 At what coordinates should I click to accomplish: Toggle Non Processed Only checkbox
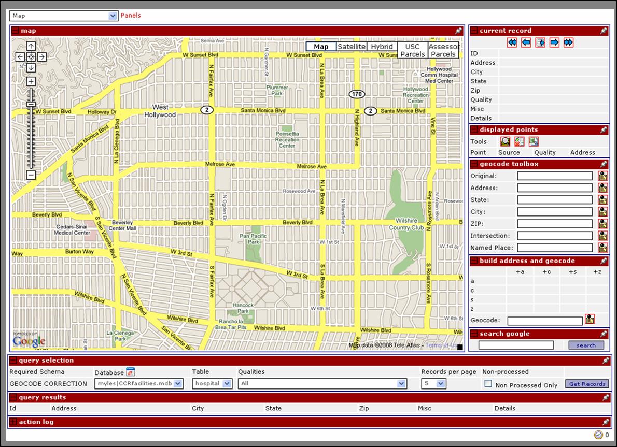point(488,384)
